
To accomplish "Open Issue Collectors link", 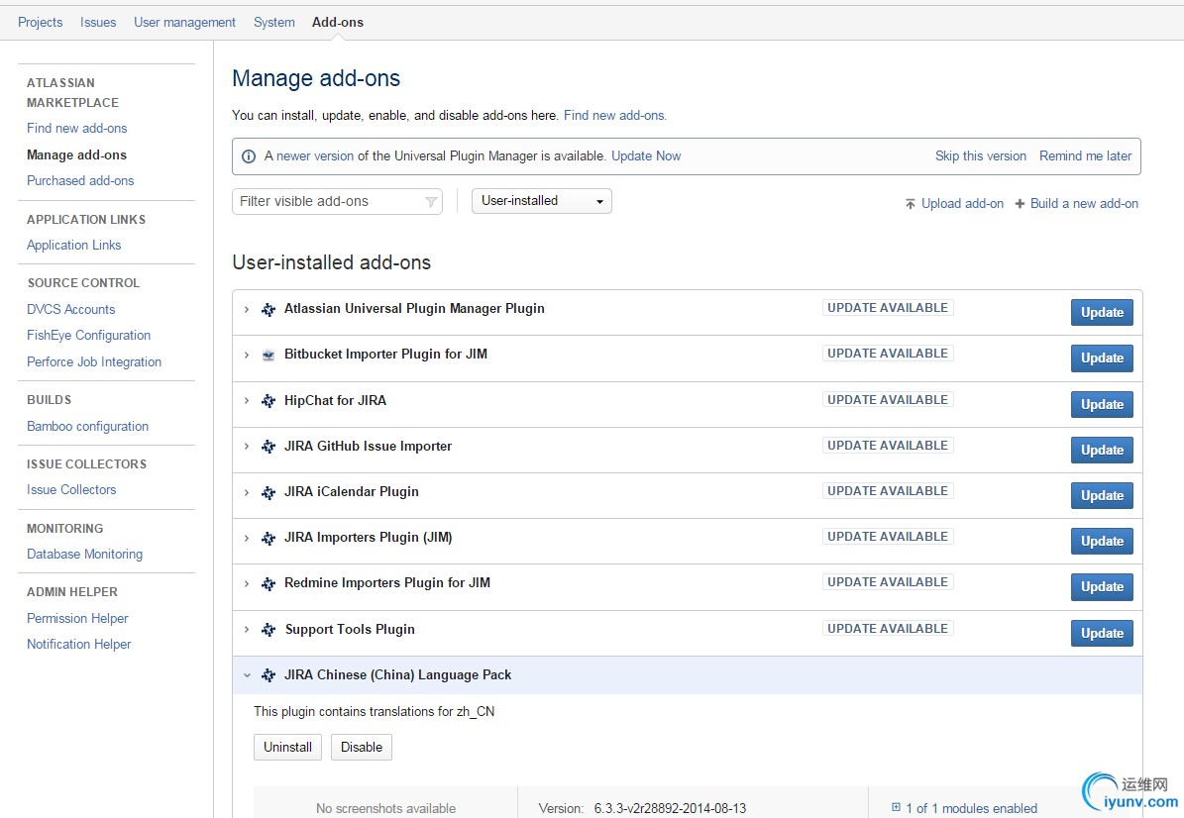I will point(71,490).
